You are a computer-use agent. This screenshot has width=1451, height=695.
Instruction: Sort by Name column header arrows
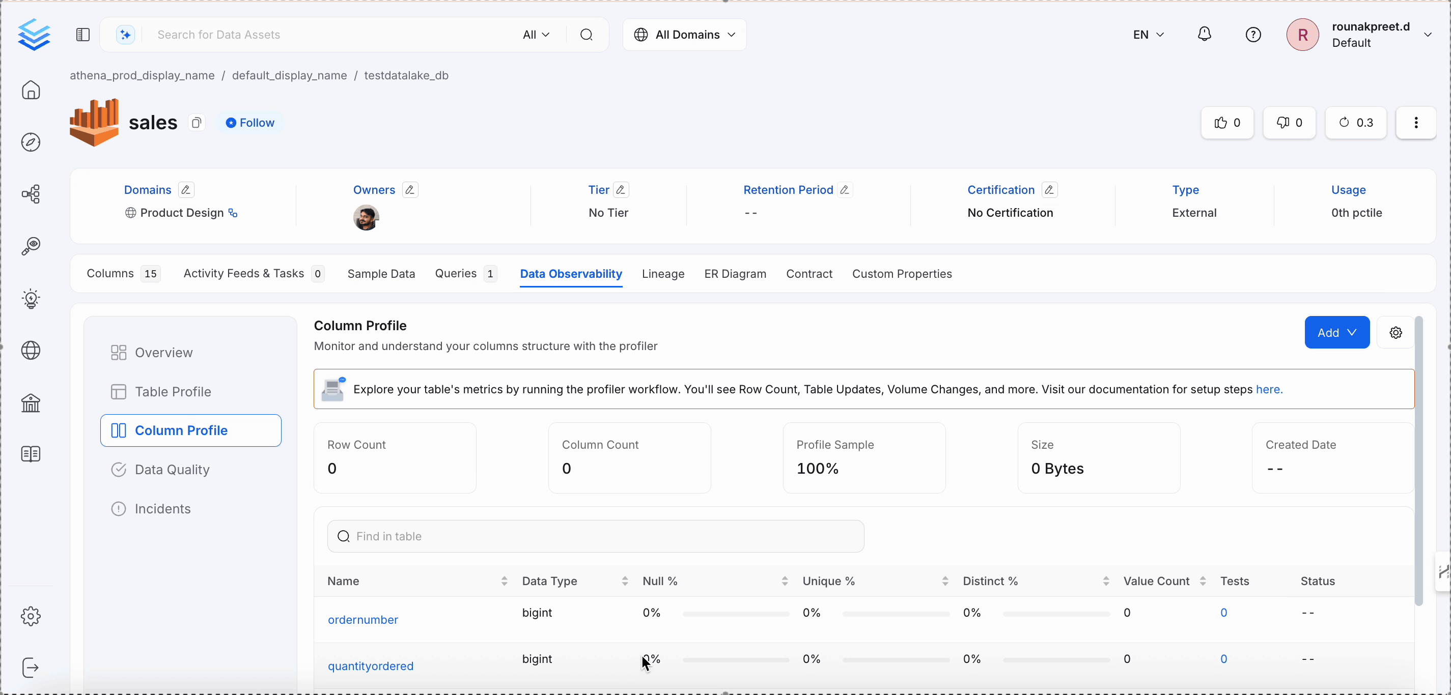point(504,581)
